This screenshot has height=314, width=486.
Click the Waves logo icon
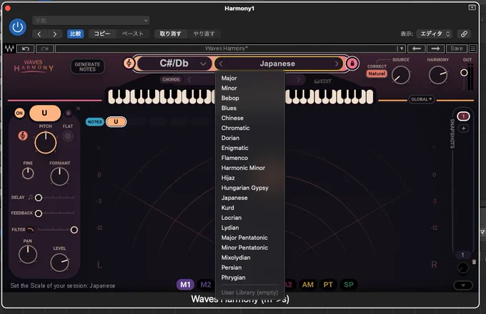pos(9,49)
